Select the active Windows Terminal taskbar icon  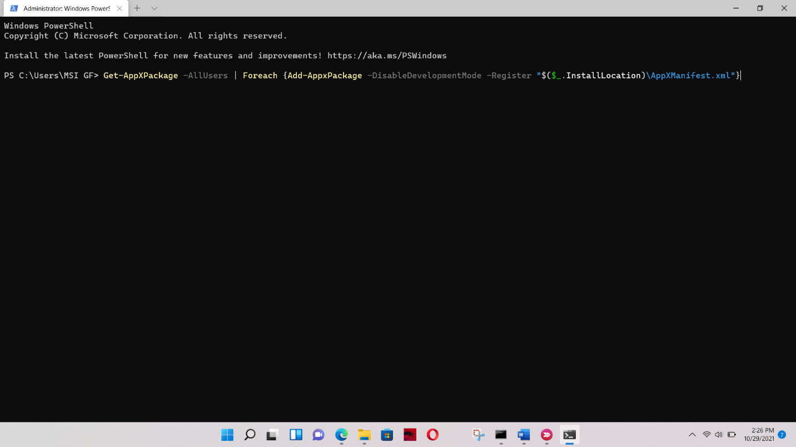tap(569, 435)
